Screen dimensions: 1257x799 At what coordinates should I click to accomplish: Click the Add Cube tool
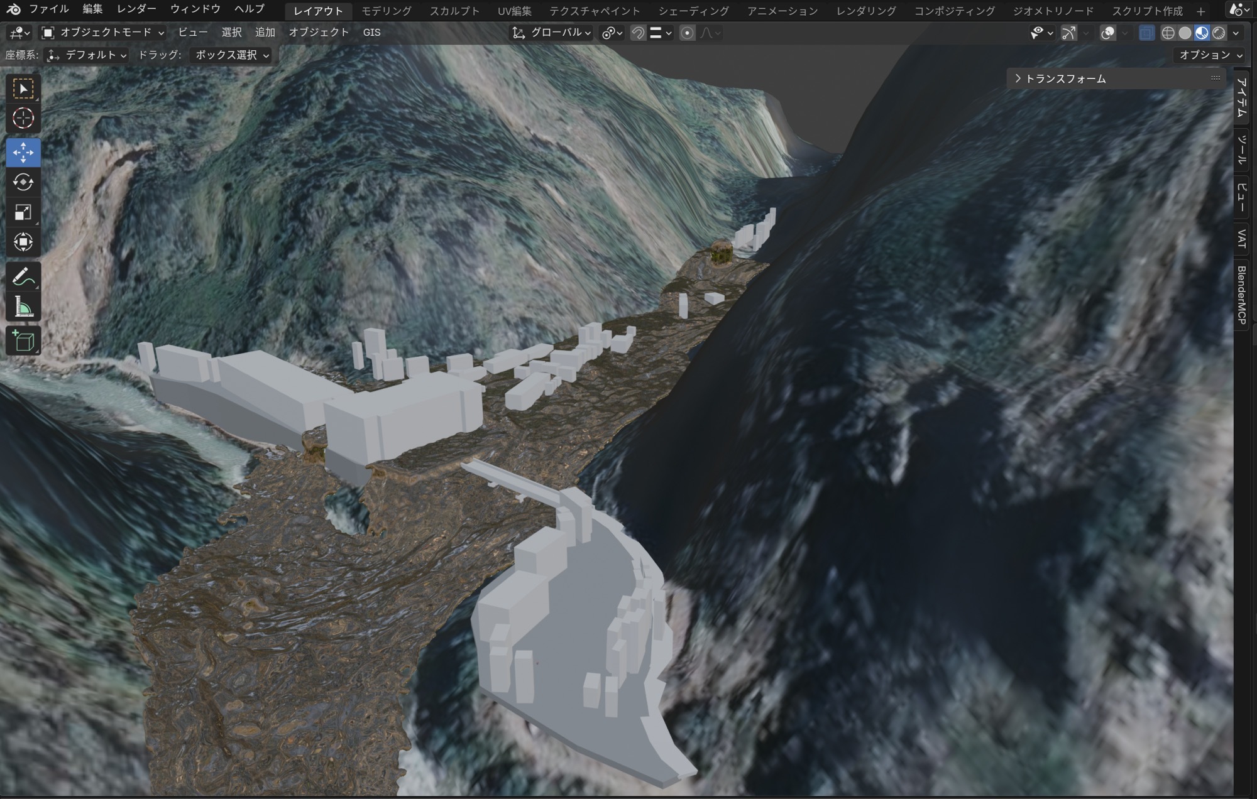click(x=23, y=341)
